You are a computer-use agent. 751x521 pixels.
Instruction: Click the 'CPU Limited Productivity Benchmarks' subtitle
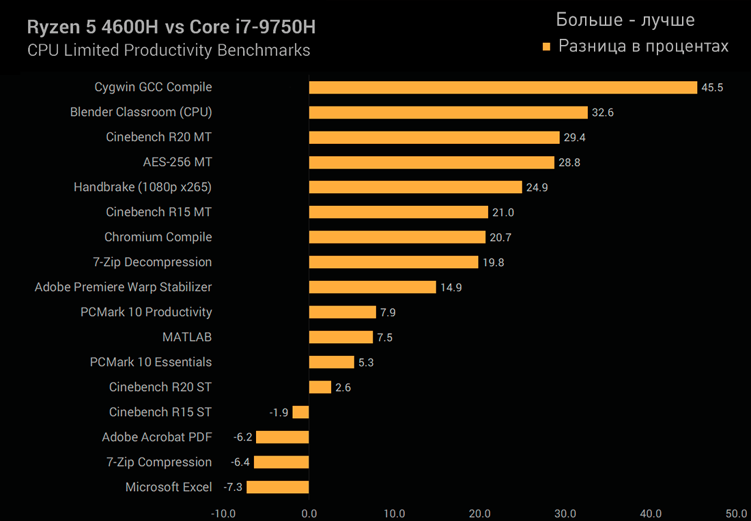[169, 50]
